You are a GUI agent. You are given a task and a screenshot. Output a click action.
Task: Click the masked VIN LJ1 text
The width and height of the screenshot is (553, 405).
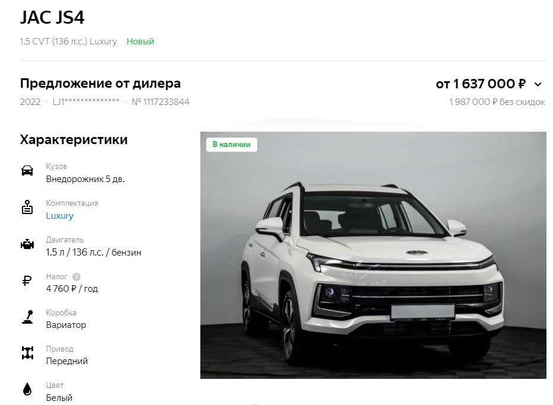86,101
